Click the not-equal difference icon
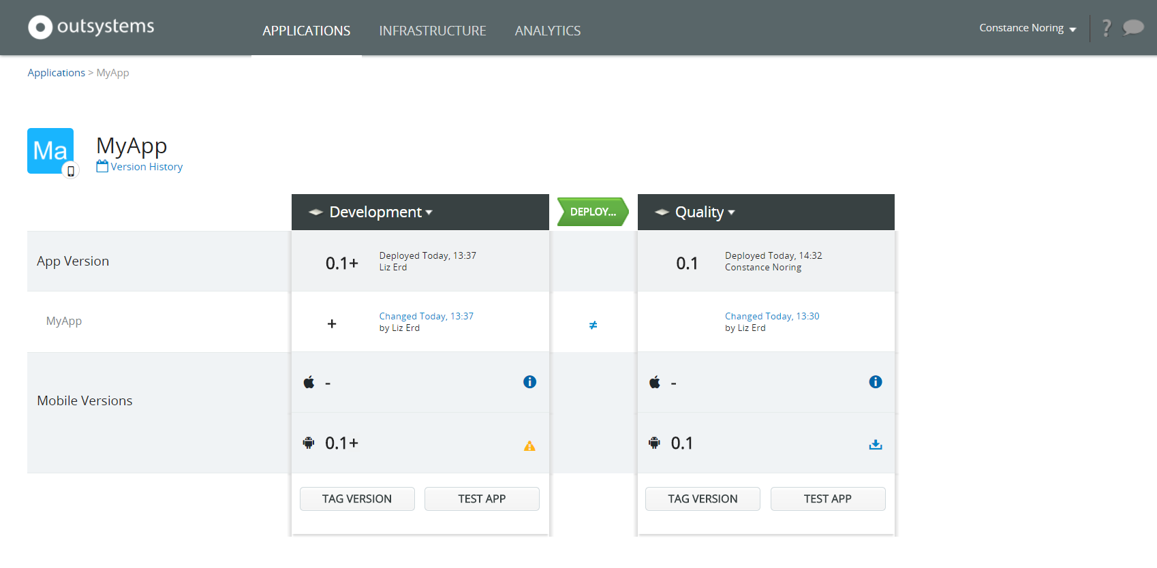 coord(593,326)
